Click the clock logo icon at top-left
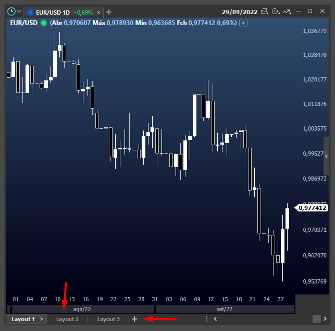 11,11
